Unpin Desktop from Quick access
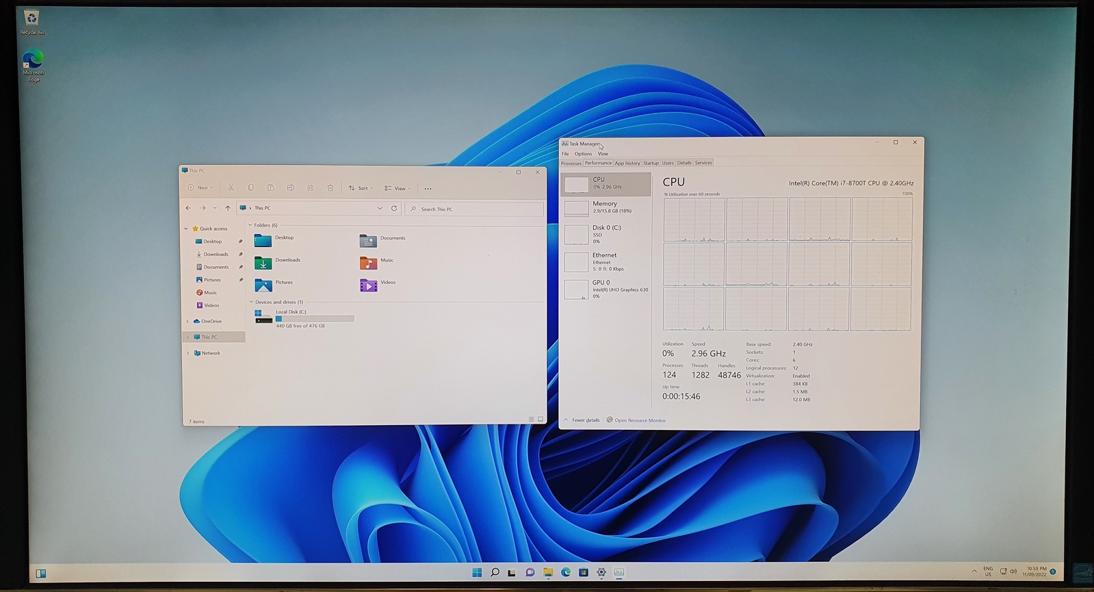The image size is (1094, 592). point(241,242)
